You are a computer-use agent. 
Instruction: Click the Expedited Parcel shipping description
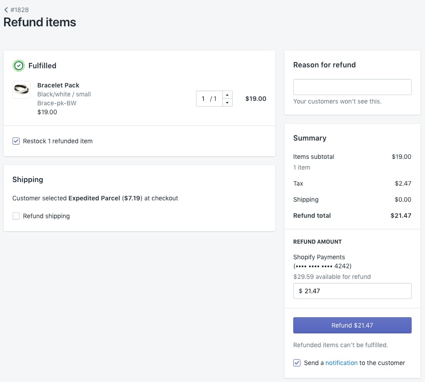pyautogui.click(x=95, y=198)
